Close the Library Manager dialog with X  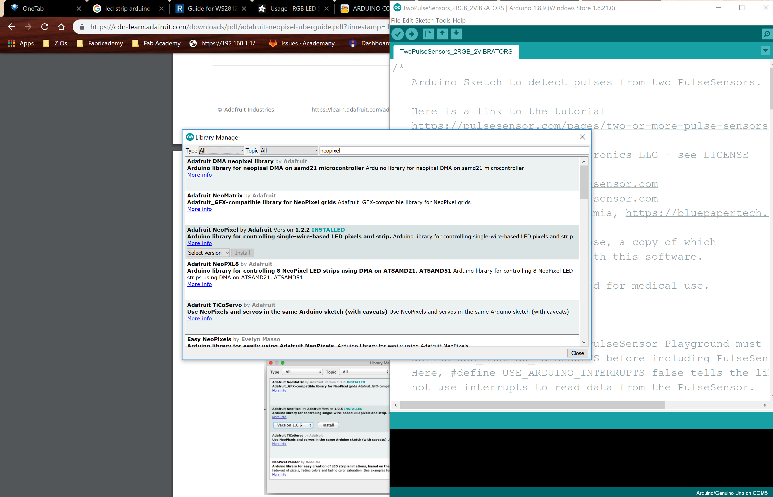click(x=582, y=137)
